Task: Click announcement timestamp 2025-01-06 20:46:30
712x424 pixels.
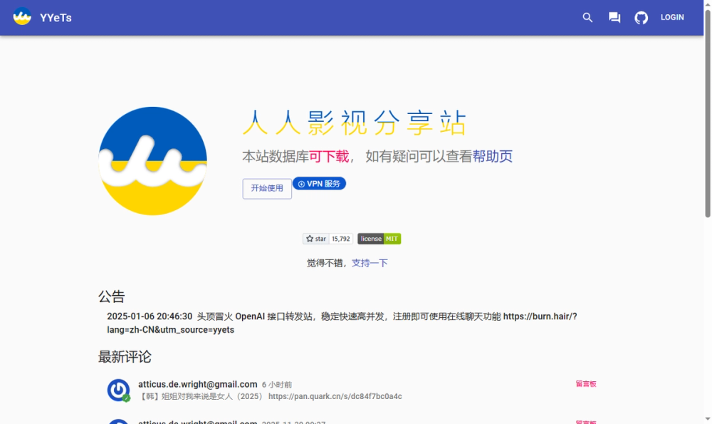Action: click(x=150, y=316)
